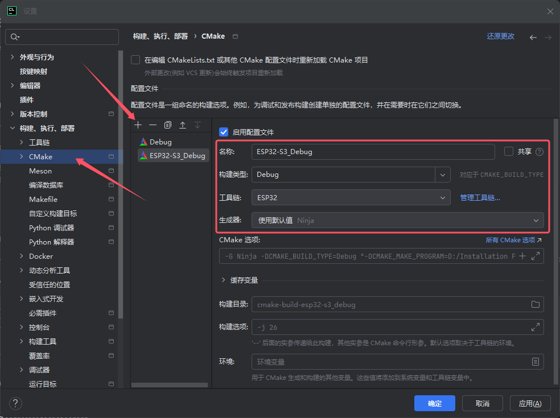
Task: Open the 管理工具链... link
Action: pos(480,198)
